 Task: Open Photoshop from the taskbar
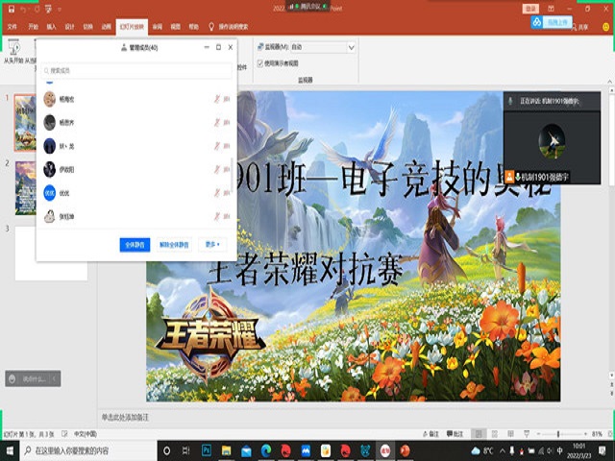coord(207,450)
